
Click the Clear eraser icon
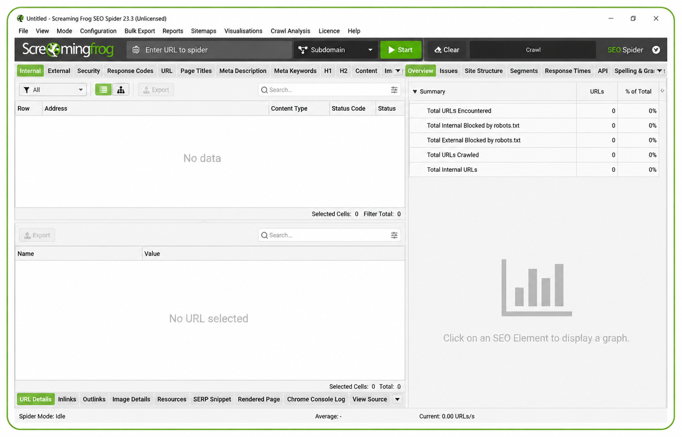(438, 50)
